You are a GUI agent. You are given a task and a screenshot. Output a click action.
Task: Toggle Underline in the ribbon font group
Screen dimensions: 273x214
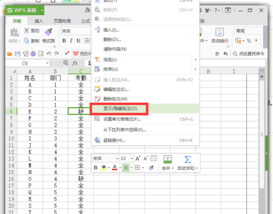78,40
